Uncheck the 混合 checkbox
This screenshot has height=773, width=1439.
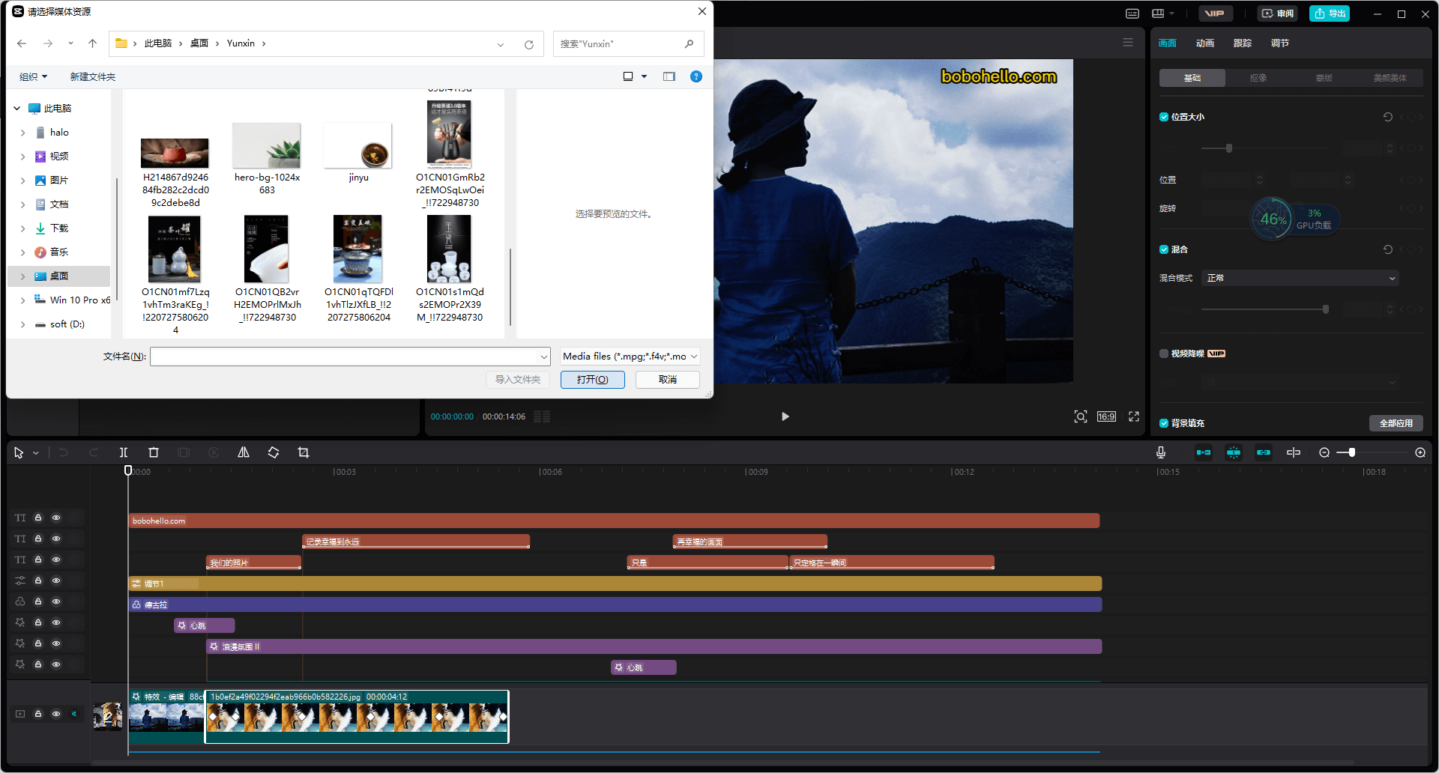(x=1164, y=249)
